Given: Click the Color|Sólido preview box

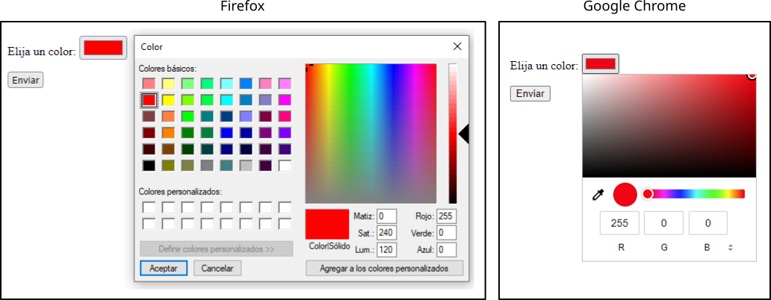Looking at the screenshot, I should tap(327, 225).
